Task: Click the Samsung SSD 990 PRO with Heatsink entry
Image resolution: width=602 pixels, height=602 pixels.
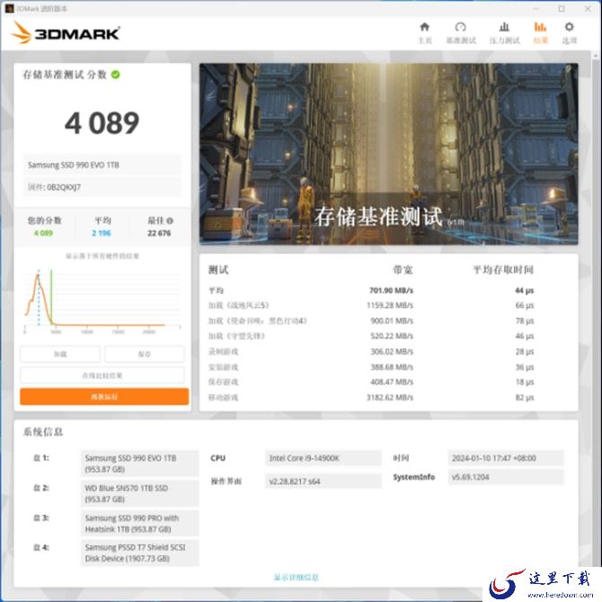Action: pos(140,524)
